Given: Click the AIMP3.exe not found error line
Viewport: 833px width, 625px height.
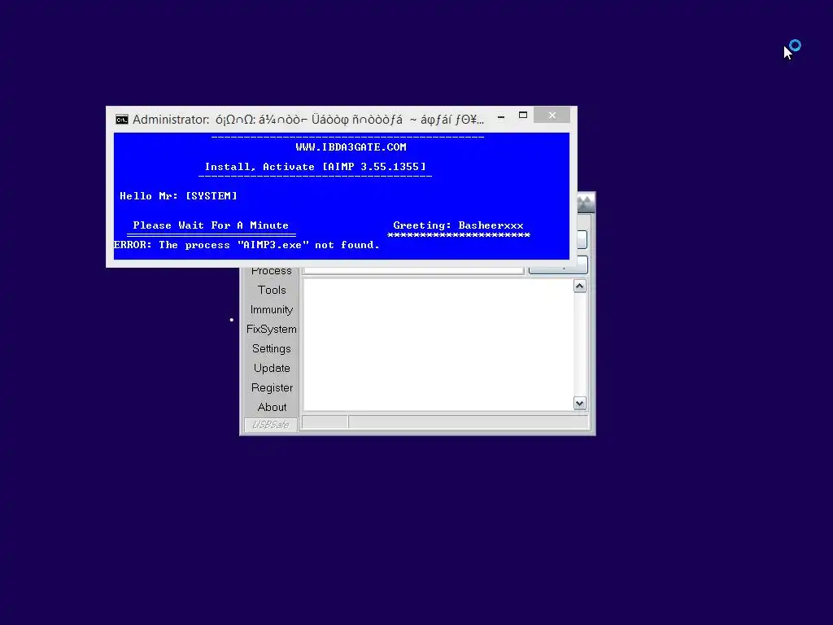Looking at the screenshot, I should coord(246,245).
